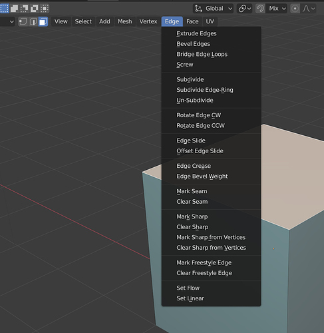Screen dimensions: 324x333
Task: Toggle the snapping magnet button
Action: point(260,9)
